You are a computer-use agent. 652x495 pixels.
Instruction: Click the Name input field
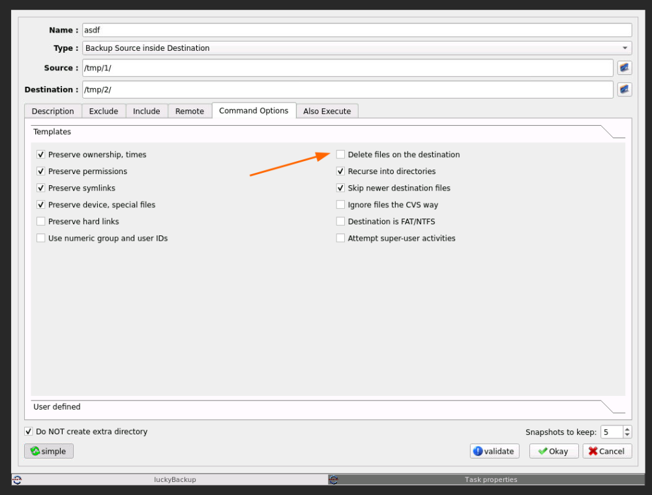(x=357, y=30)
